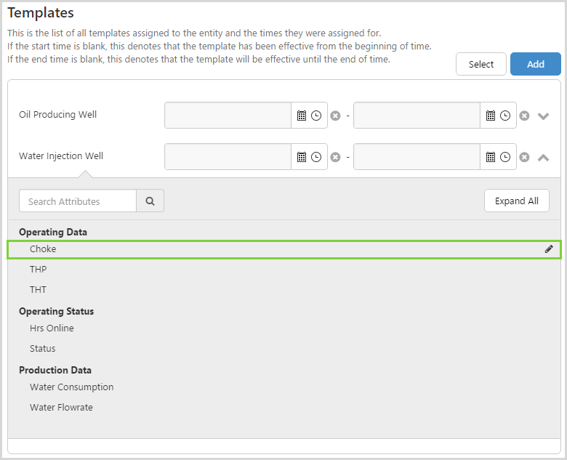Select the Water Flowrate attribute
The image size is (567, 460).
click(61, 408)
